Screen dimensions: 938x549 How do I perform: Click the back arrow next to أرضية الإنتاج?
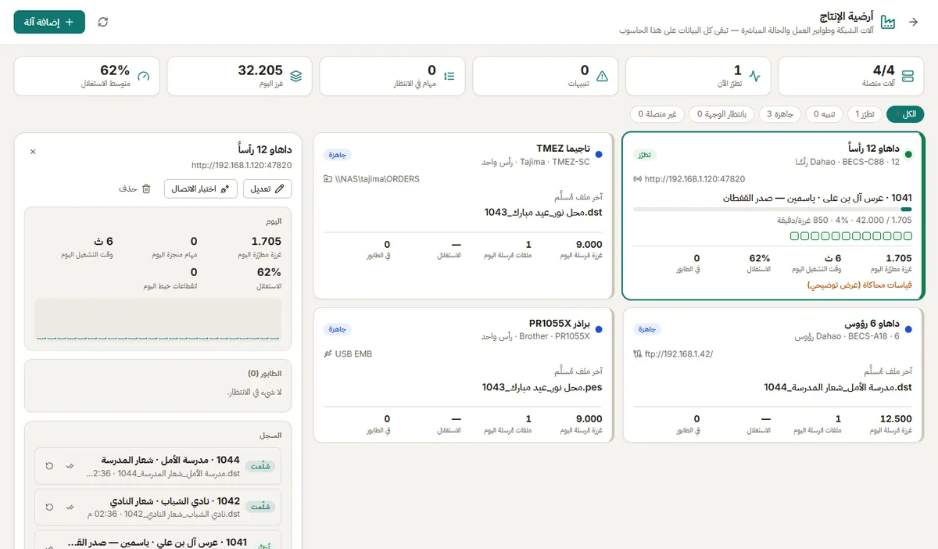(x=913, y=22)
